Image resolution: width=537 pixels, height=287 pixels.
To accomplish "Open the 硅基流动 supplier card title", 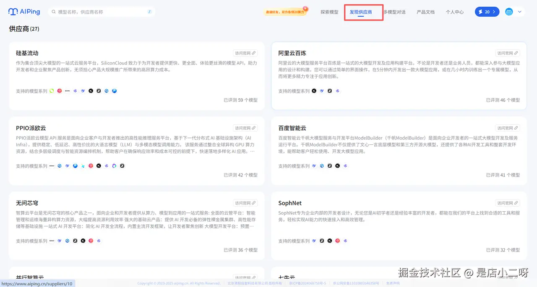I will coord(27,53).
